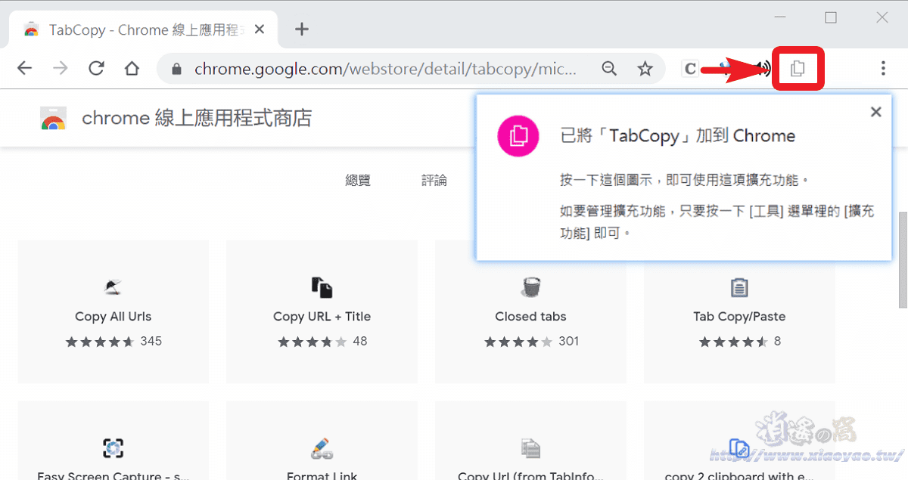Close the TabCopy browser tab
This screenshot has height=480, width=908.
[x=260, y=29]
